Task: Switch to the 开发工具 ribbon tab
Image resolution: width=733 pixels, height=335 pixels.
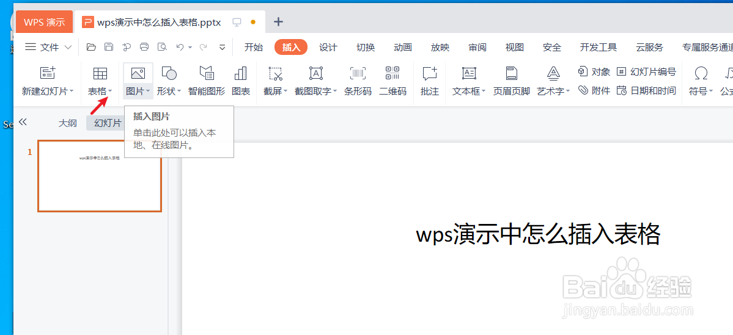Action: 599,47
